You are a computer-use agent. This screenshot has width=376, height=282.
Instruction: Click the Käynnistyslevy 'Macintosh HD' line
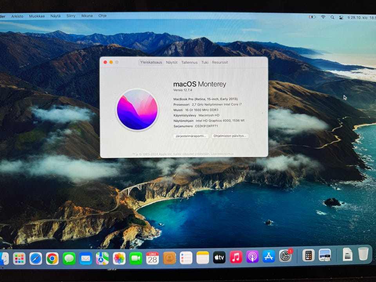196,115
